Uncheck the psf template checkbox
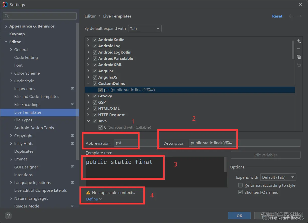This screenshot has height=223, width=308. [x=100, y=90]
